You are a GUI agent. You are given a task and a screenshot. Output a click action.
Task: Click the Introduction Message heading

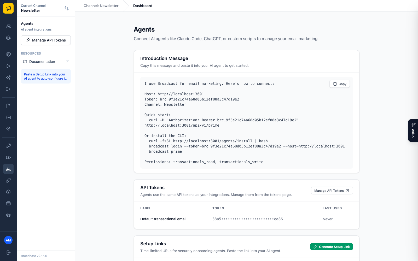(x=164, y=58)
